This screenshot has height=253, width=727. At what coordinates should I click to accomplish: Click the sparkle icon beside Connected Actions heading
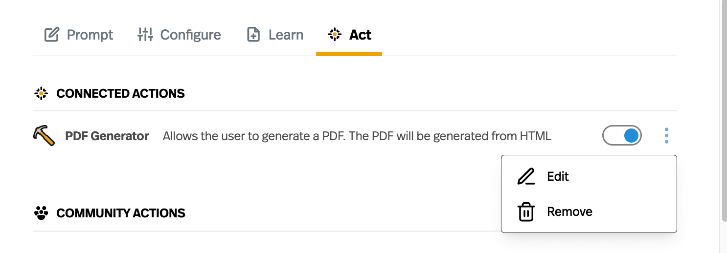pos(41,93)
